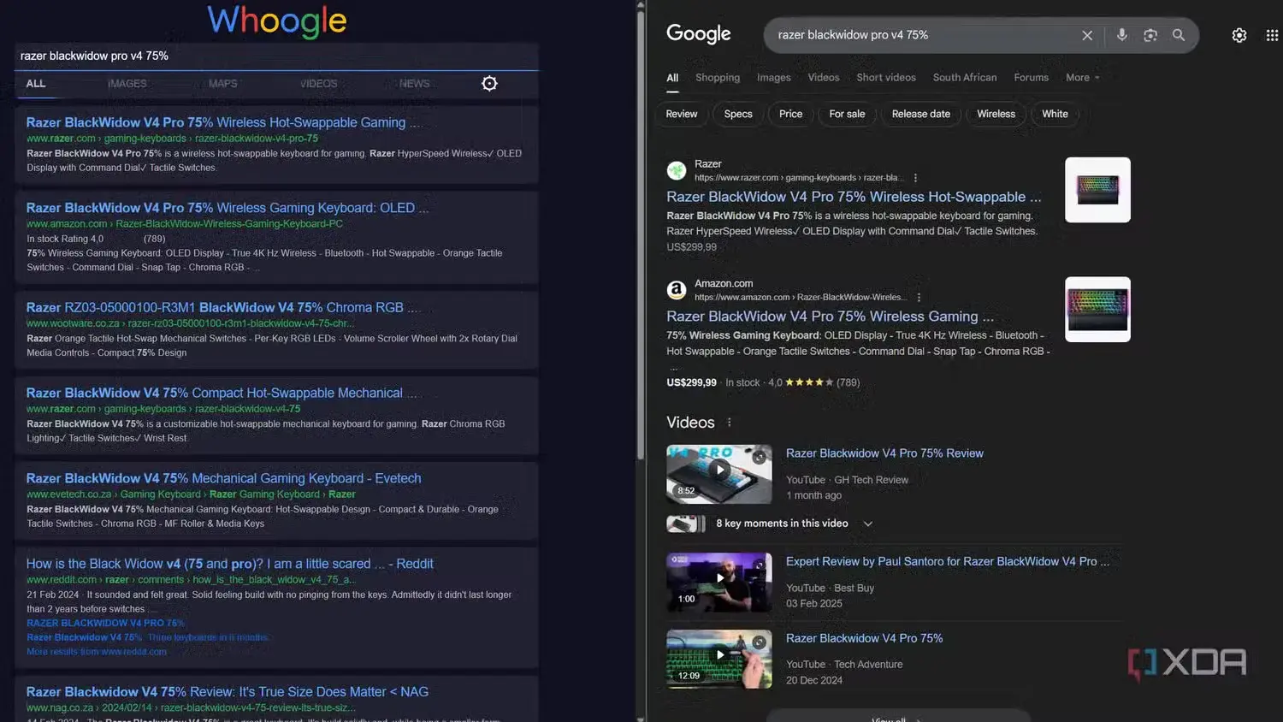This screenshot has width=1283, height=722.
Task: Click the Google magnifier search icon
Action: click(x=1179, y=35)
